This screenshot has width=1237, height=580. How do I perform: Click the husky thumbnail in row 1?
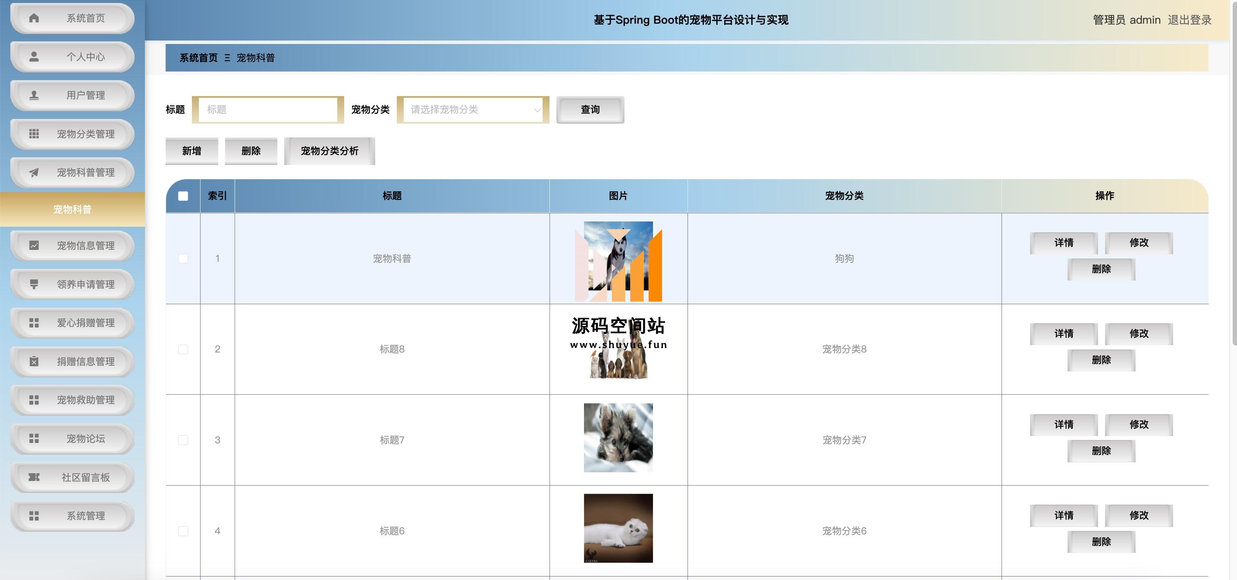coord(618,256)
